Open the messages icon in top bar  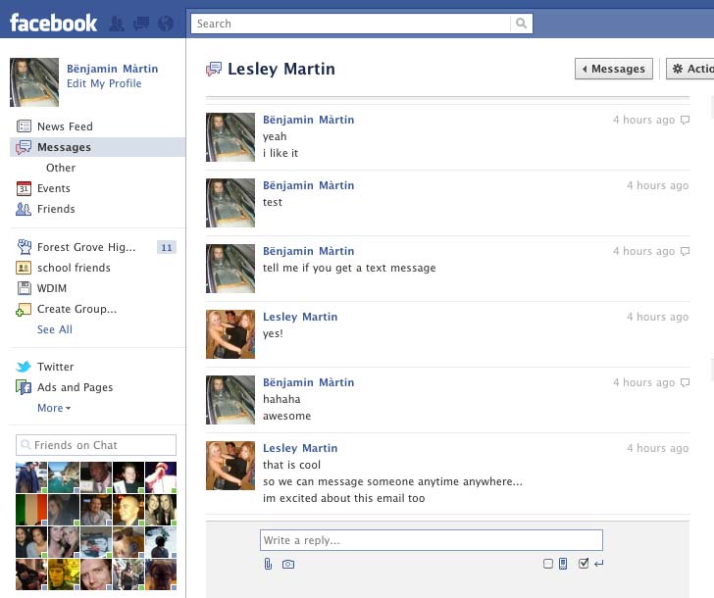[x=141, y=23]
